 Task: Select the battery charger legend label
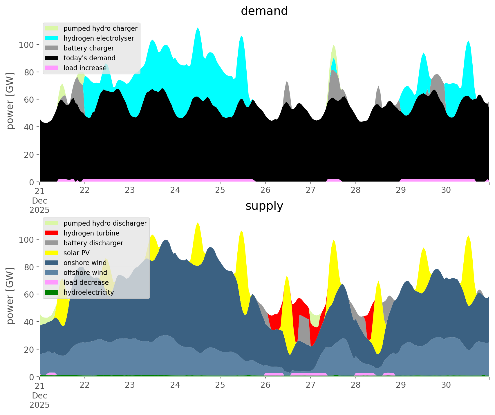[88, 48]
